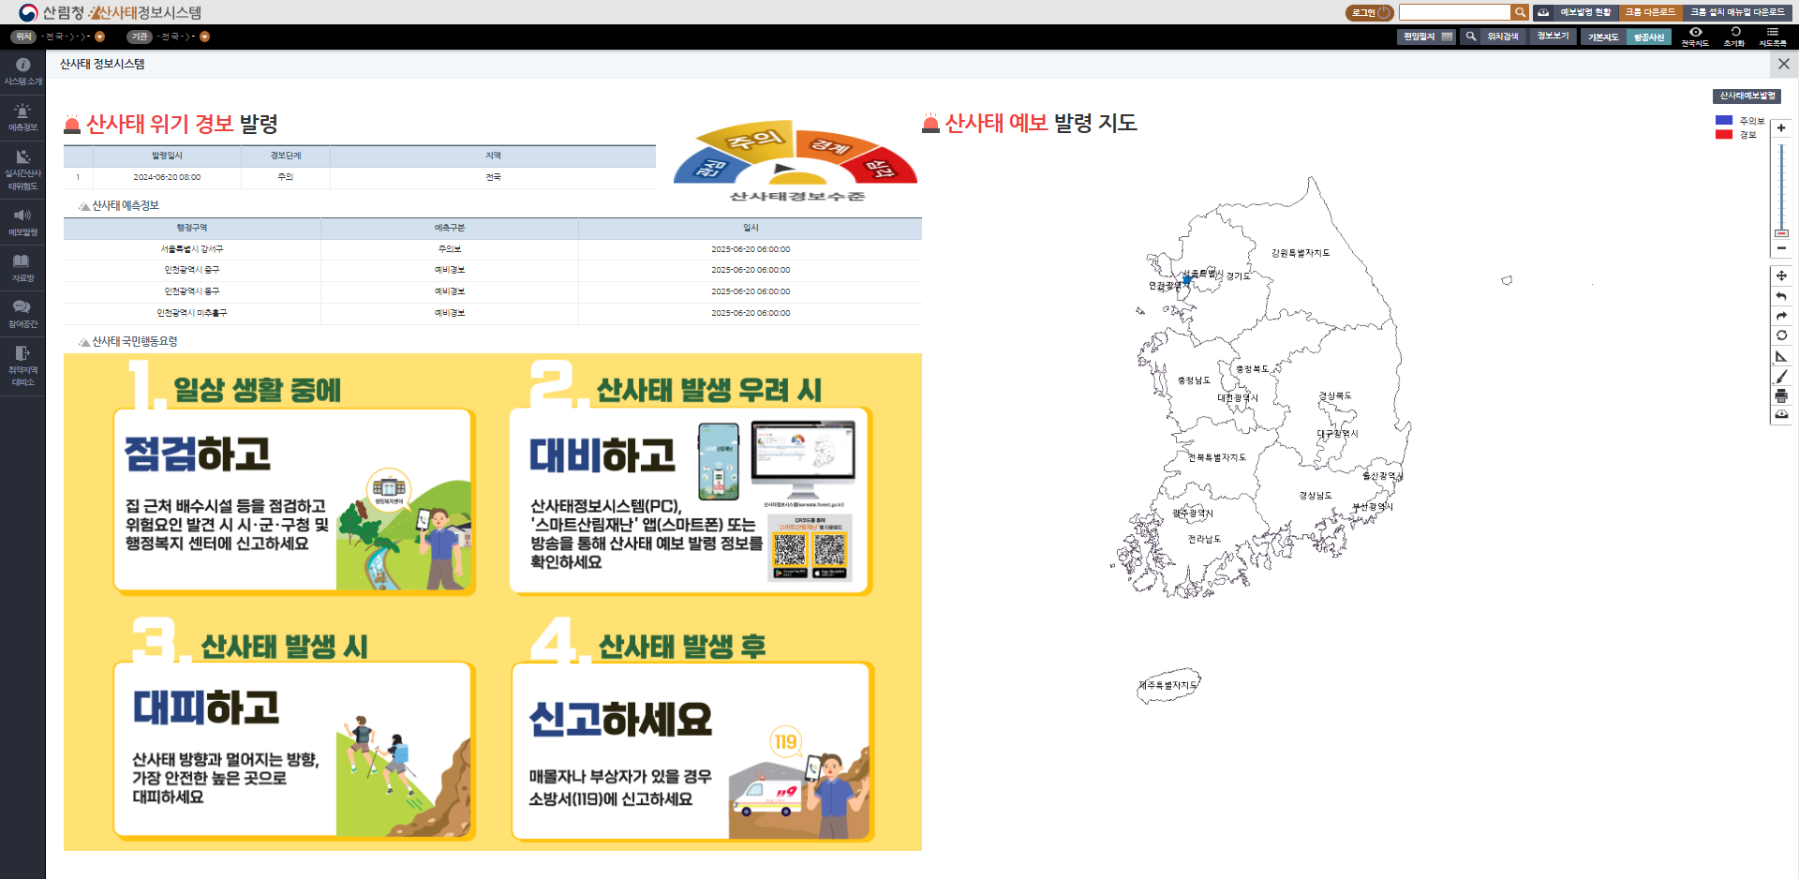Open the 시스템 소개 sidebar panel
Viewport: 1799px width, 879px height.
22,70
